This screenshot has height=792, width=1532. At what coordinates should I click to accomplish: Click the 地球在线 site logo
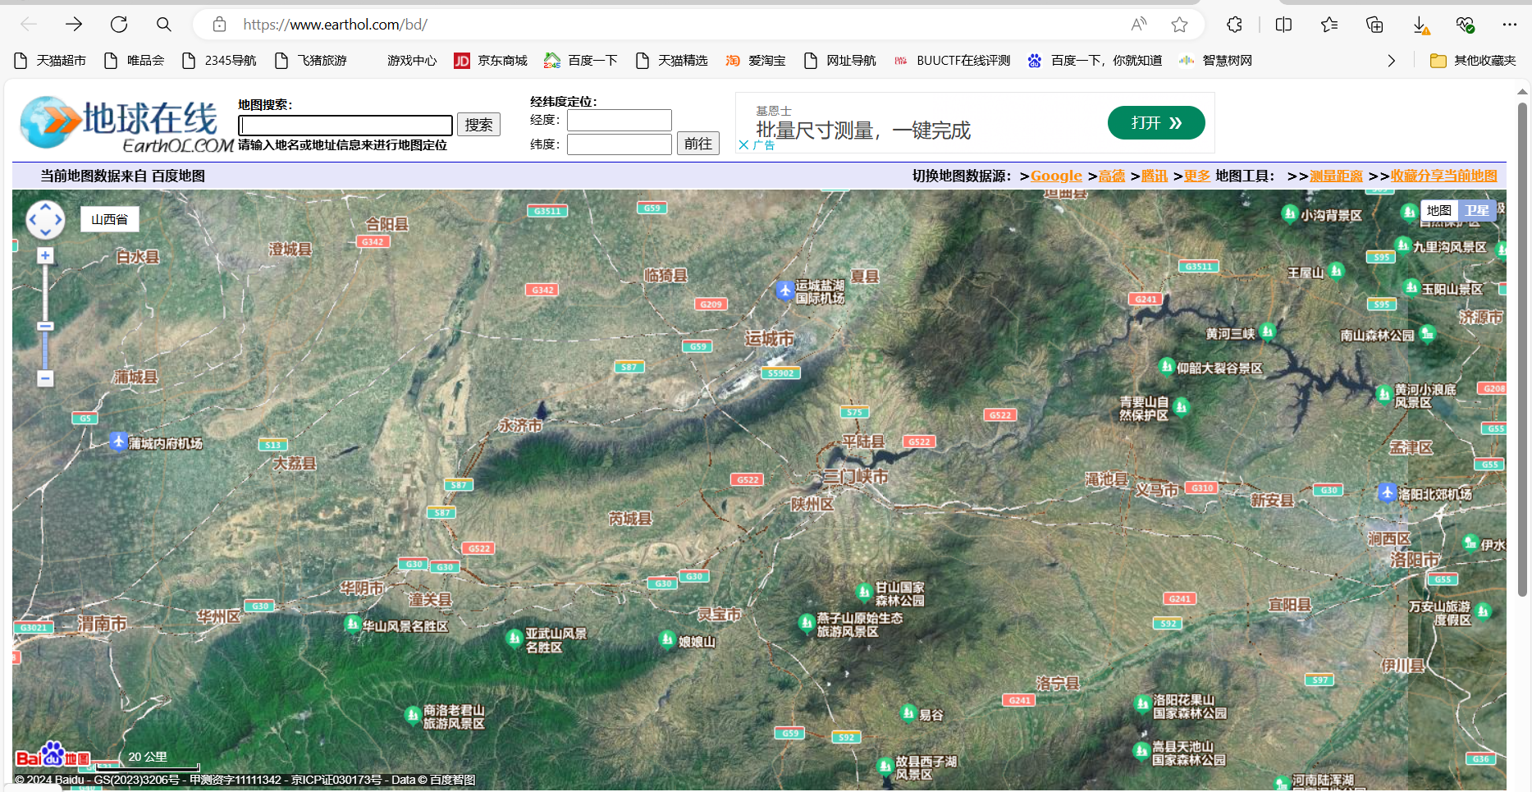(127, 124)
